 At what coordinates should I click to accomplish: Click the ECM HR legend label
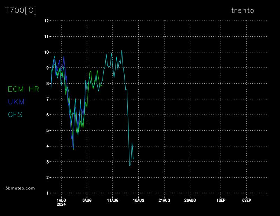(23, 89)
